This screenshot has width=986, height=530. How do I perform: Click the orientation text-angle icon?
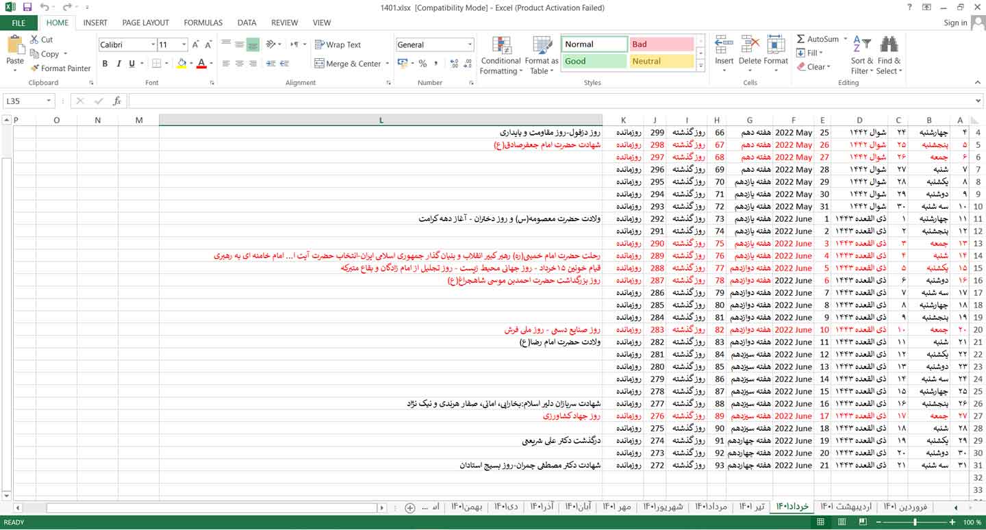point(270,45)
